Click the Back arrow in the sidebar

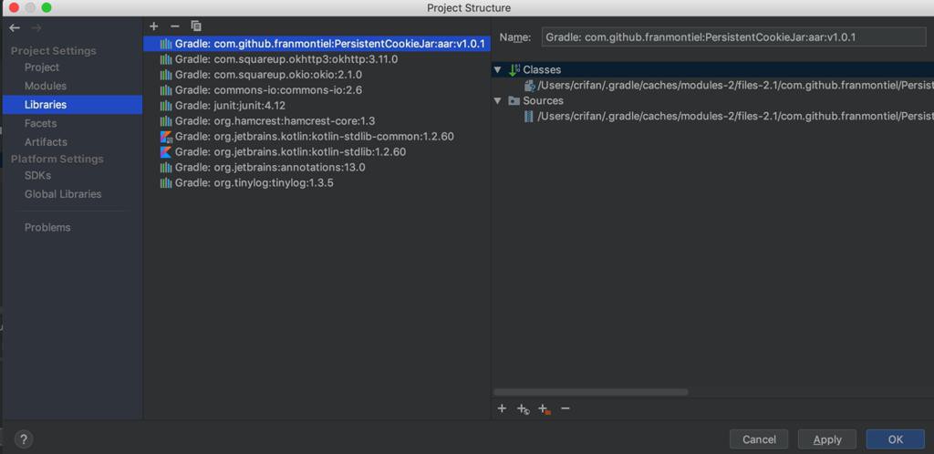[15, 28]
